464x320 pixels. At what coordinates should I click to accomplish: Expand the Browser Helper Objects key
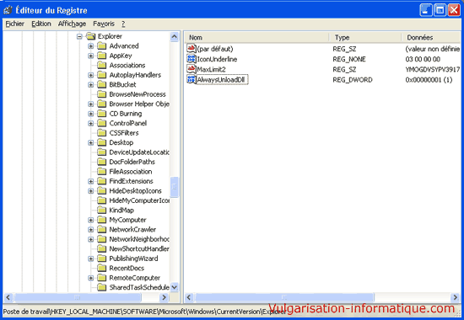coord(91,104)
